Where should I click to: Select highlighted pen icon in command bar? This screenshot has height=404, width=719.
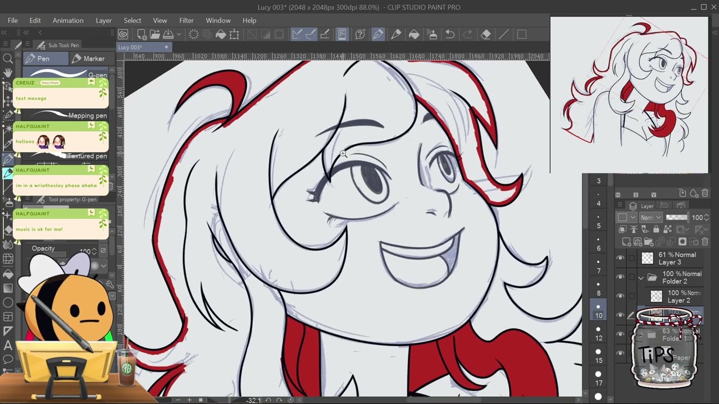pyautogui.click(x=378, y=34)
